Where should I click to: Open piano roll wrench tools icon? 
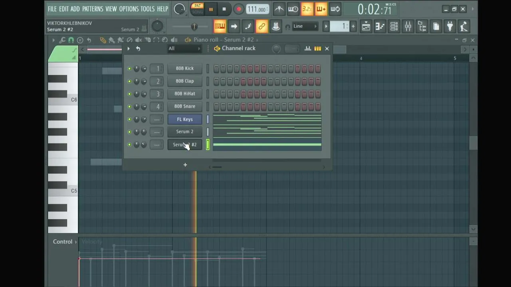(x=62, y=40)
